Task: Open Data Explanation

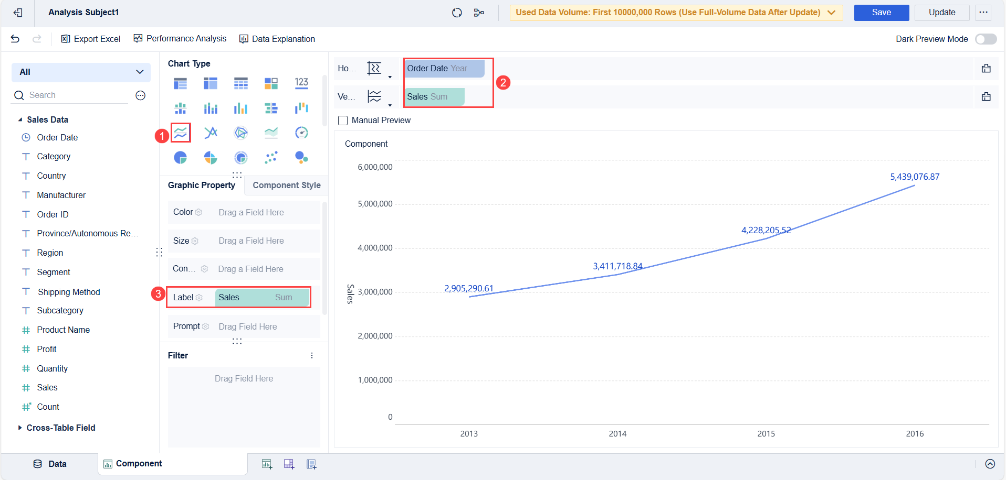Action: tap(277, 38)
